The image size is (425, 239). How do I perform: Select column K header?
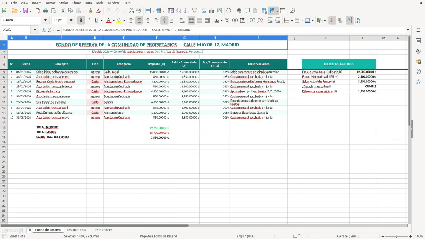[325, 38]
